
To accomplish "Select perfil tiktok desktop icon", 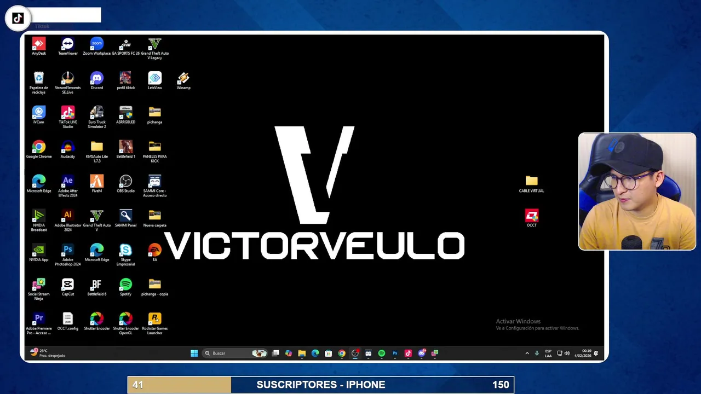I will point(126,80).
